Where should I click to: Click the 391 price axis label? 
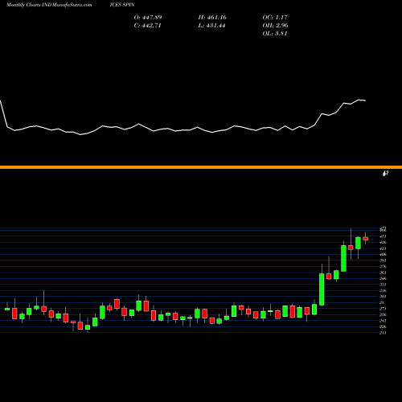[x=384, y=260]
